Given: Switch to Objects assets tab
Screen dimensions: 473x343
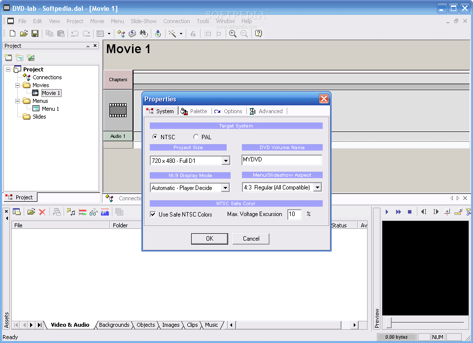Looking at the screenshot, I should tap(146, 325).
